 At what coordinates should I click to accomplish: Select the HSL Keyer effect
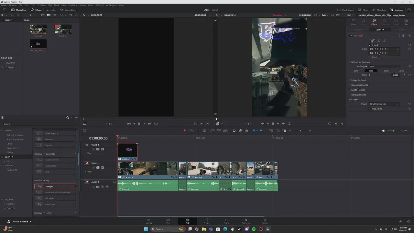point(55,198)
